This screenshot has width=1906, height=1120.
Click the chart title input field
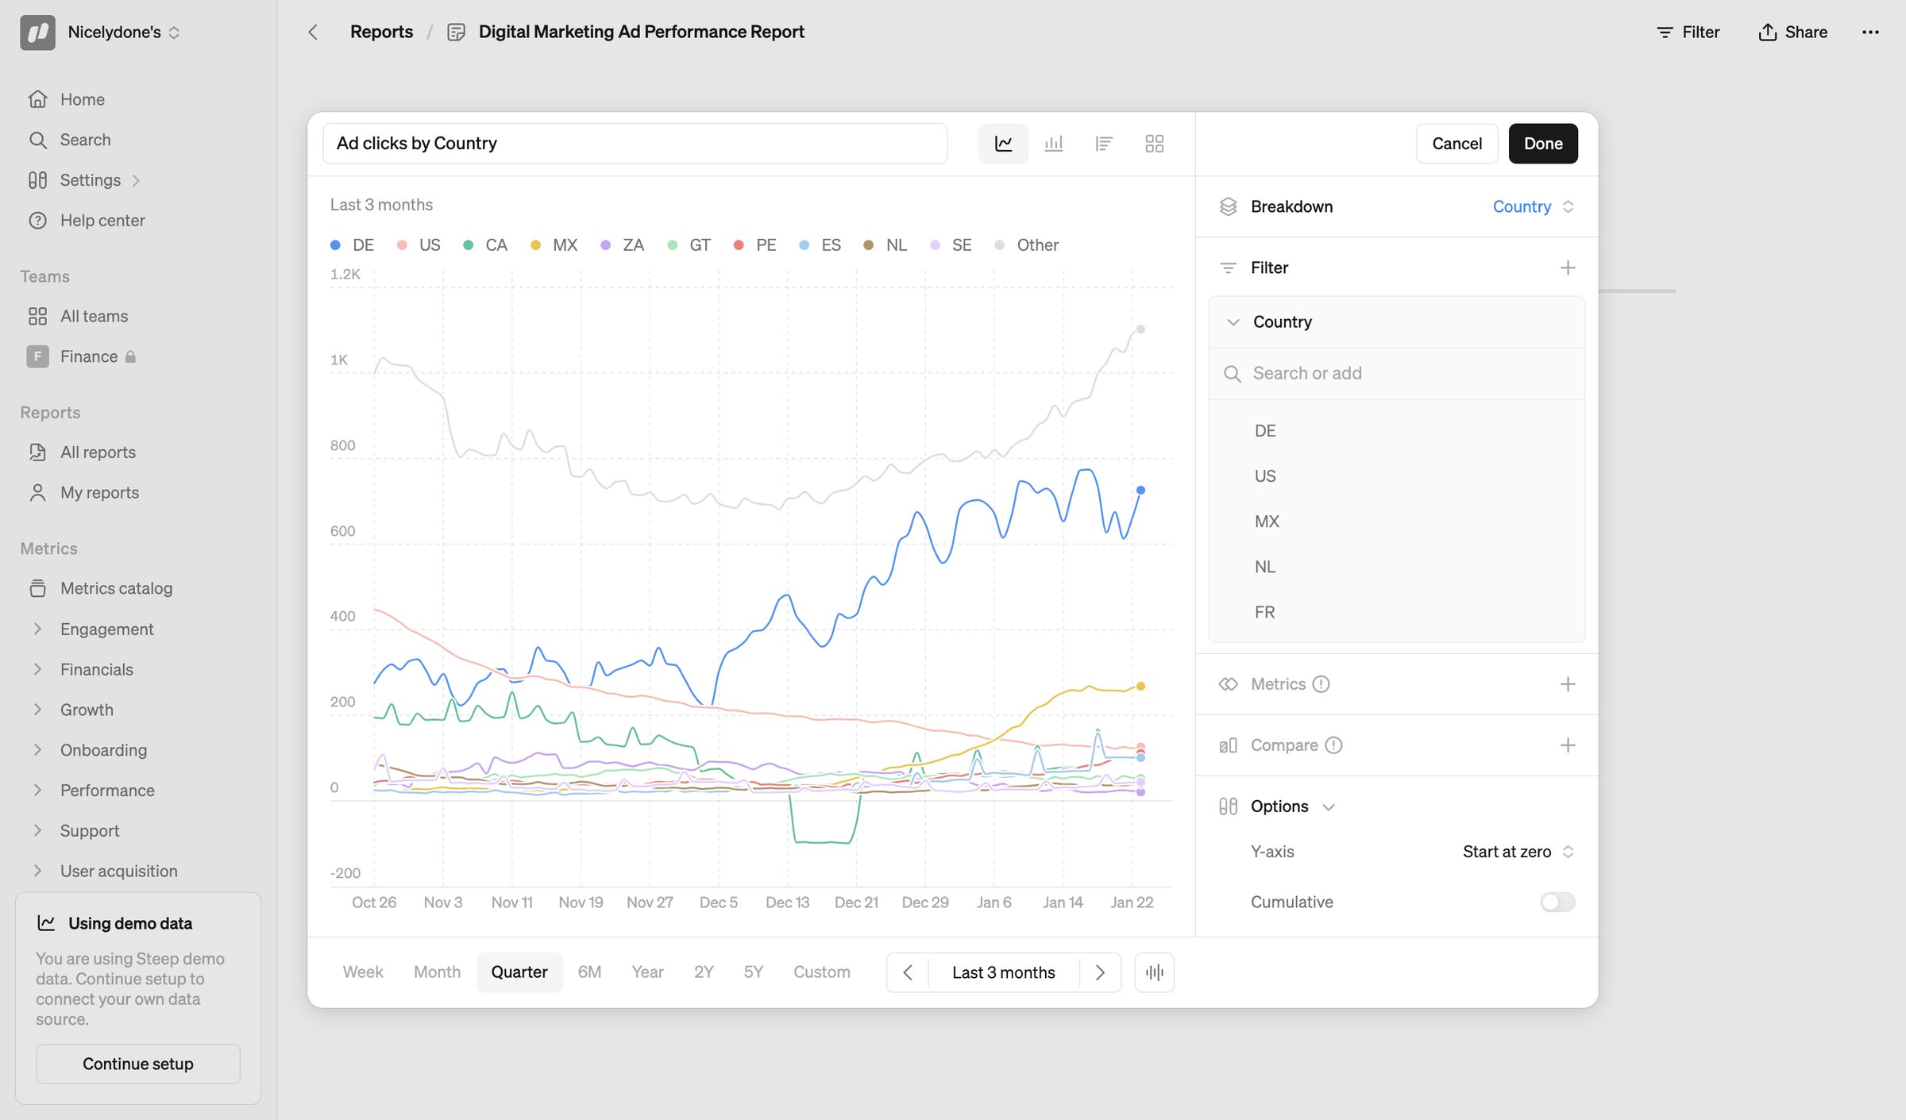click(x=635, y=144)
